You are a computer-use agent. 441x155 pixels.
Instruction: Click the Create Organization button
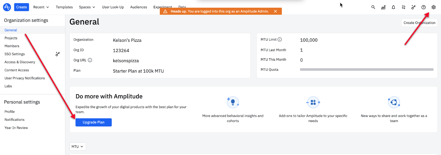(420, 23)
